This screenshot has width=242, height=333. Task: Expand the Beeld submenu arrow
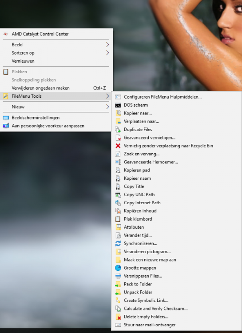click(x=107, y=44)
